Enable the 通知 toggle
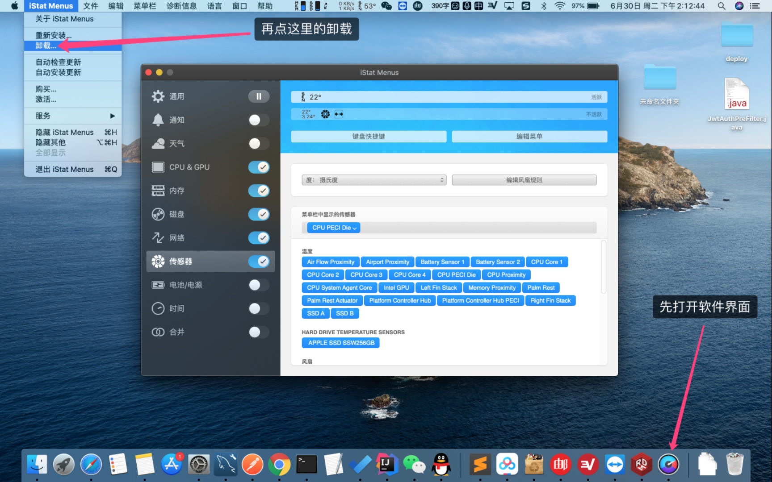The height and width of the screenshot is (482, 772). [259, 120]
